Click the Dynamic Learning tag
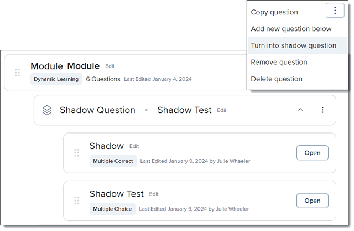The image size is (354, 231). (56, 79)
